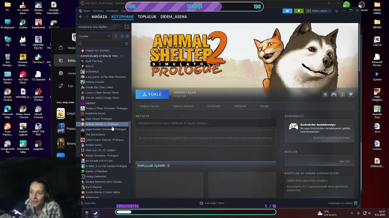Select Nelli The Seer in list
Screen dimensions: 389x218
103,61
